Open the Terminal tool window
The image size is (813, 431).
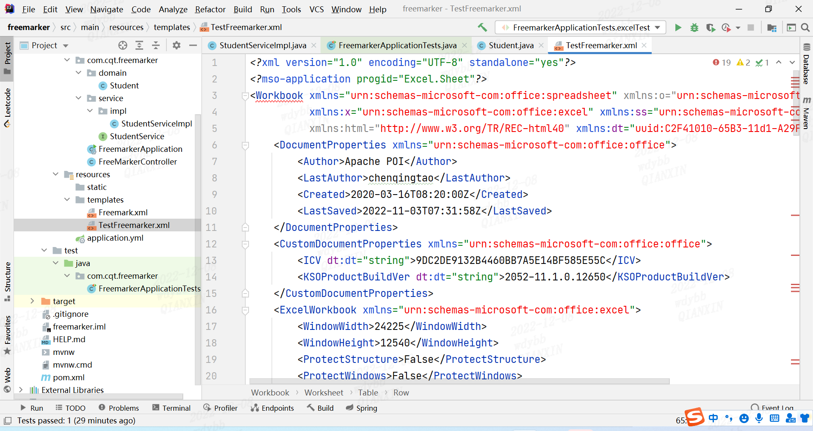[171, 408]
